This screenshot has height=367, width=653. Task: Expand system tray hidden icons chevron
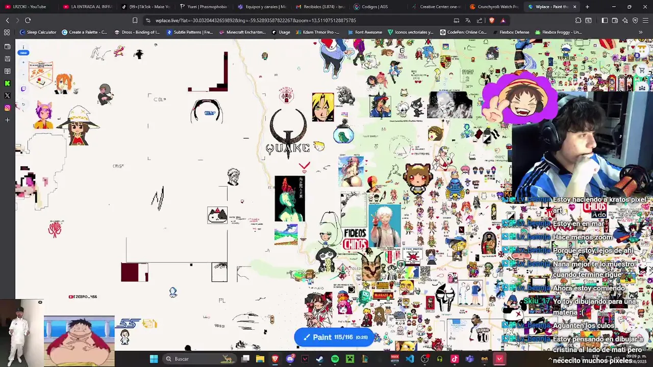point(550,359)
